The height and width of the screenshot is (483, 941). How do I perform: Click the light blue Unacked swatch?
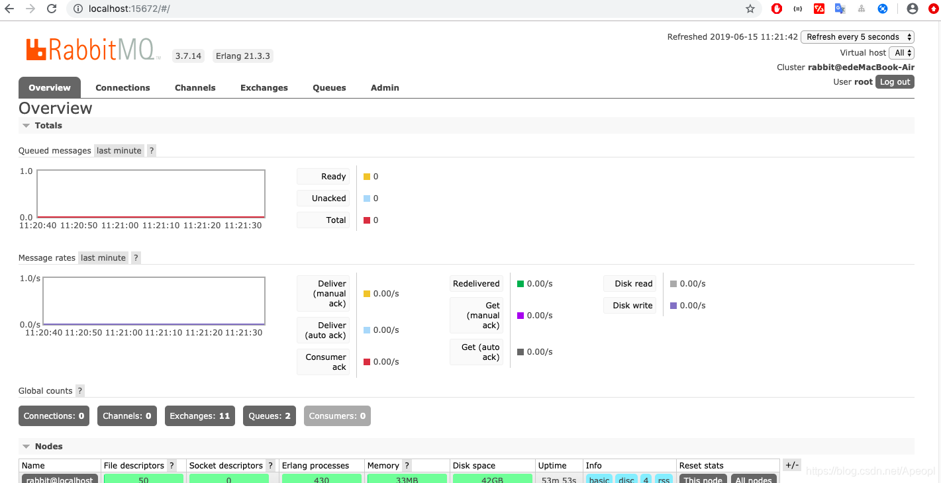(367, 198)
